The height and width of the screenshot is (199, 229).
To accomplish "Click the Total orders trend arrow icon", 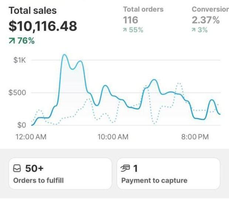I will click(125, 30).
